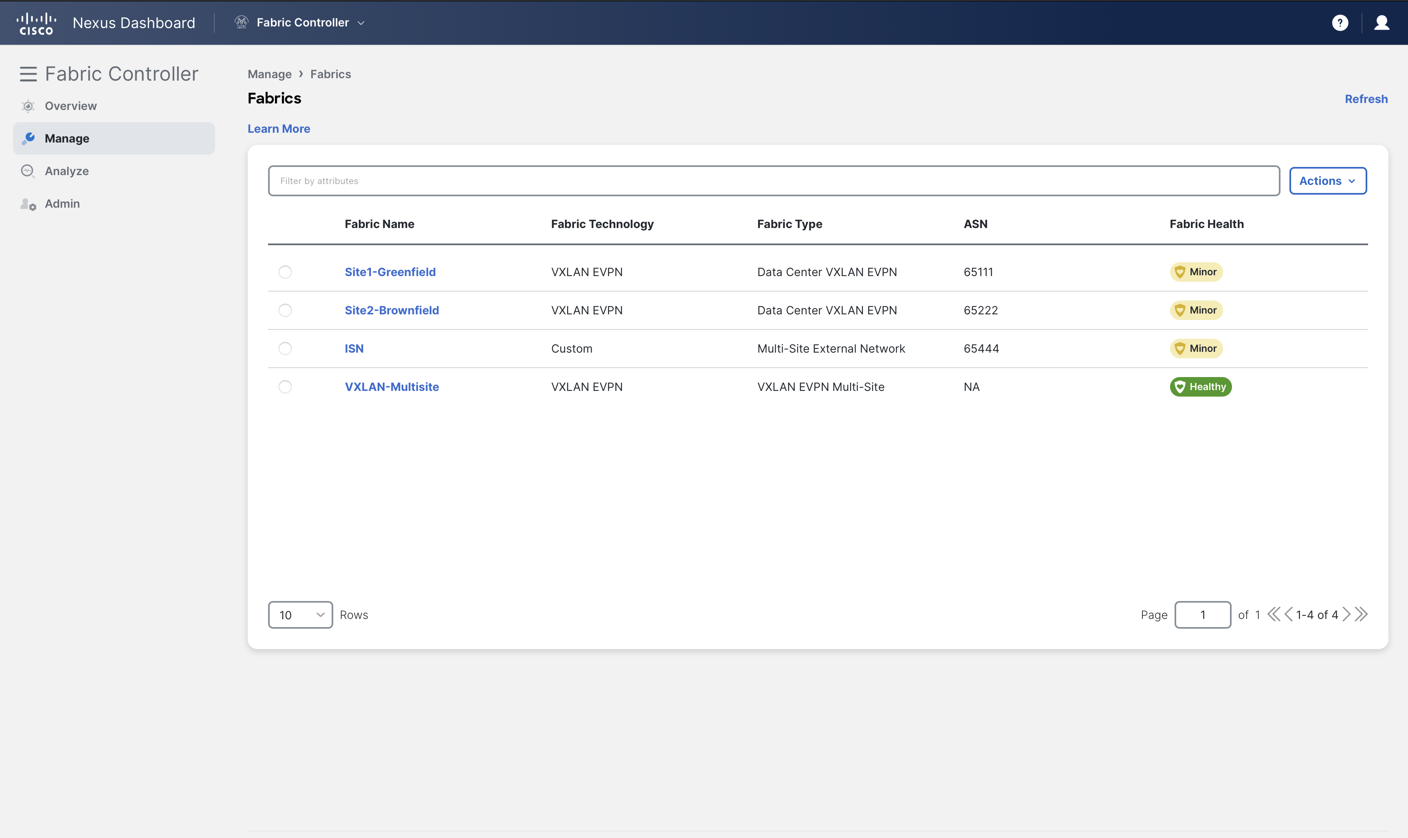Click the Fabric Controller service icon in header

(x=241, y=22)
